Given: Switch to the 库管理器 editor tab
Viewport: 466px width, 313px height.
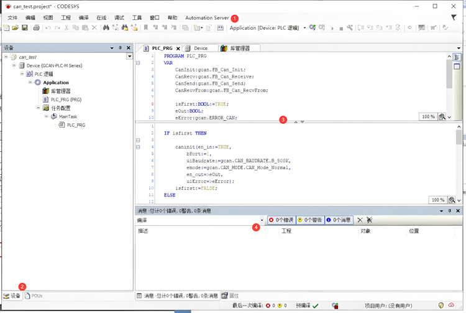Looking at the screenshot, I should 239,48.
